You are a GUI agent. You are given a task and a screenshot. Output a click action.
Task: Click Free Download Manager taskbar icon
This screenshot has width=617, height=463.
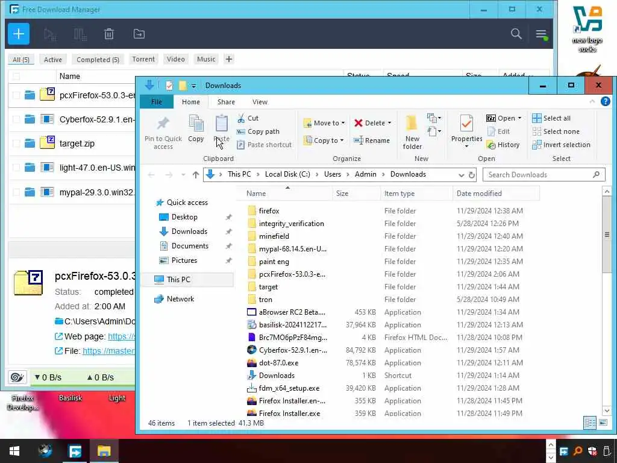75,451
